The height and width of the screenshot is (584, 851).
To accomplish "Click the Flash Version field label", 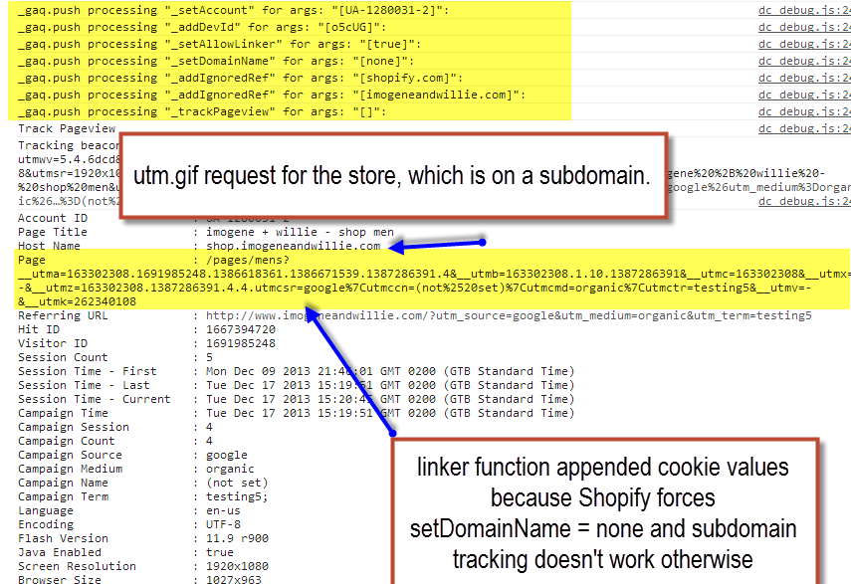I will click(x=63, y=538).
